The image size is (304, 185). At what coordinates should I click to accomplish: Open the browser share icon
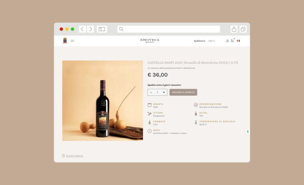(x=234, y=29)
